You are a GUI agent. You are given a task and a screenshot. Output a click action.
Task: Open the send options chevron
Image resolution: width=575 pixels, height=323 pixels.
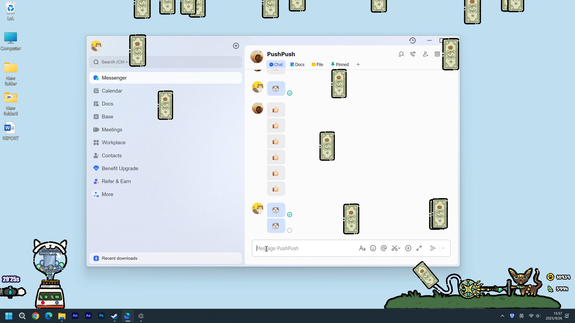tap(443, 248)
